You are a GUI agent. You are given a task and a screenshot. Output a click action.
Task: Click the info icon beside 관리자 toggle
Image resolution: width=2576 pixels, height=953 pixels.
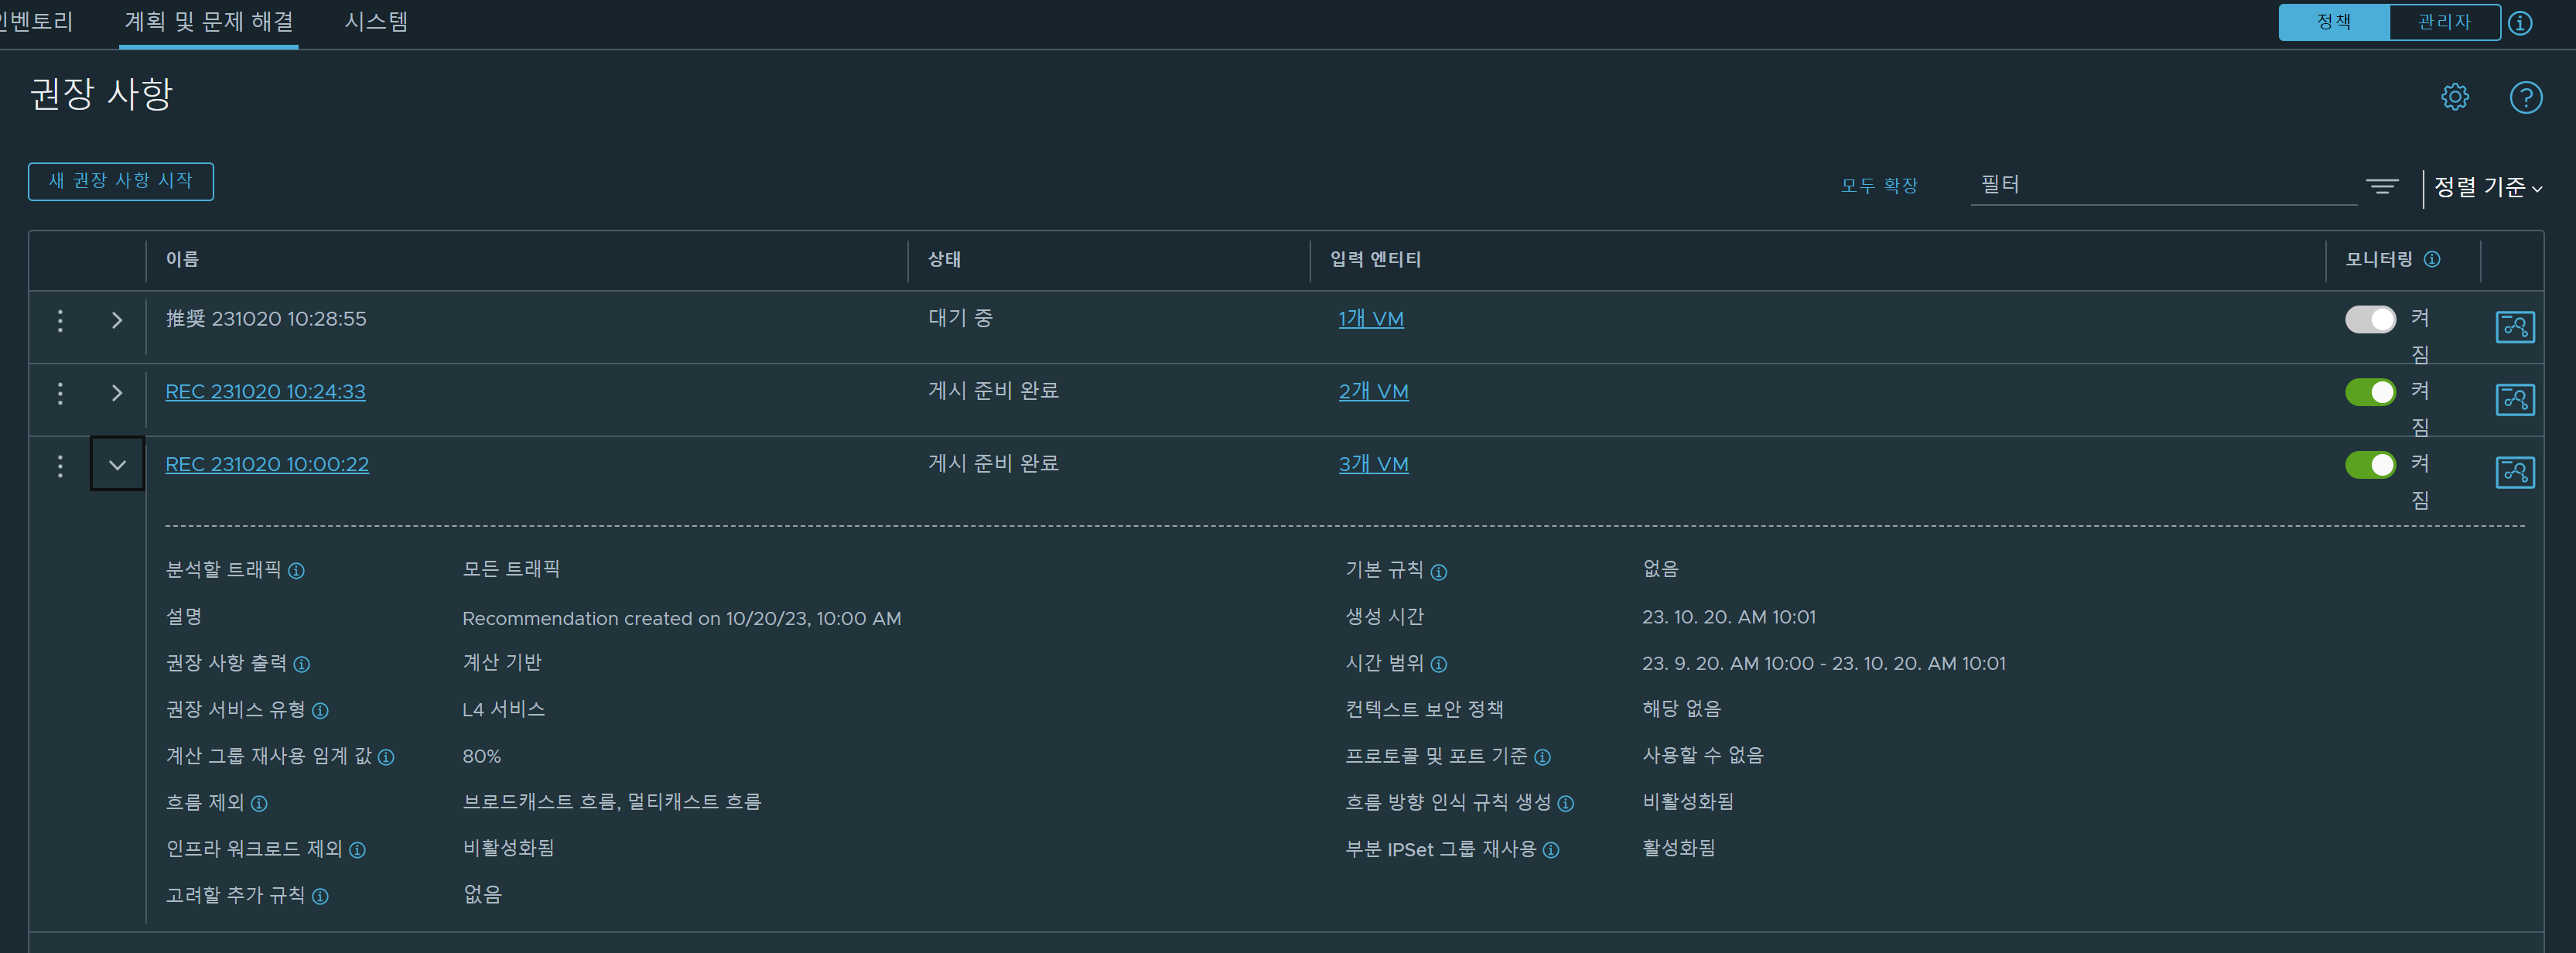point(2521,22)
